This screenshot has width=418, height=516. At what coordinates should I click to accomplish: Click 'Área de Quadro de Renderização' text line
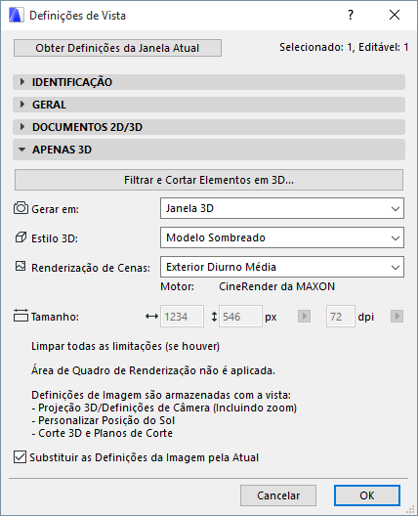click(153, 371)
